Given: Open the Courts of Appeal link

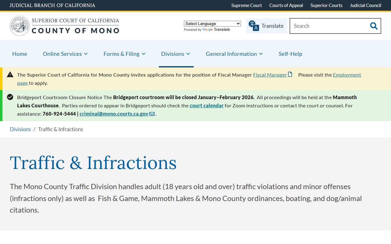Looking at the screenshot, I should (286, 5).
